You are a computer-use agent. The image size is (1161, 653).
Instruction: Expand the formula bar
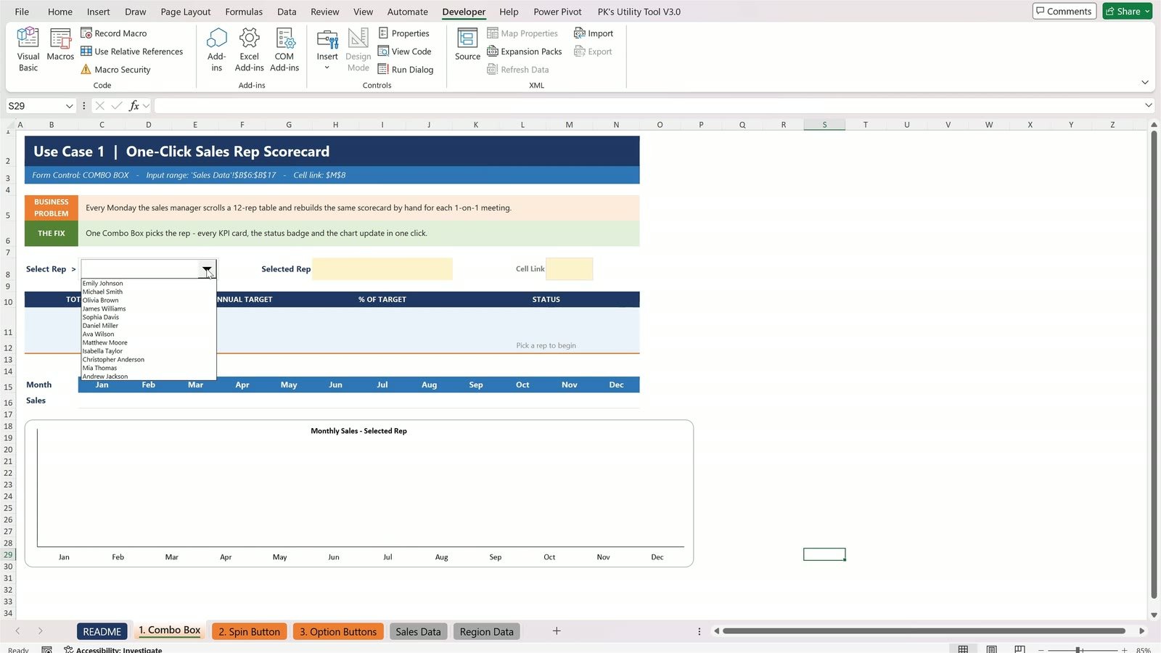(1148, 106)
